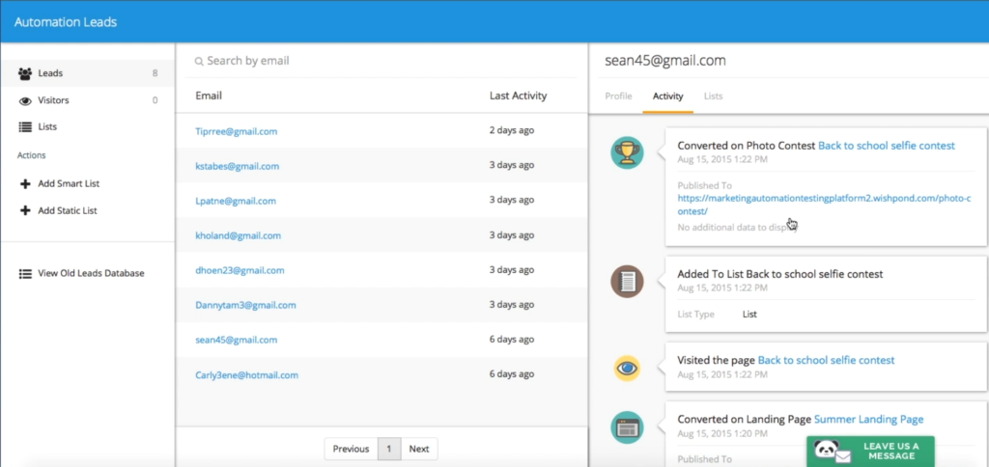989x467 pixels.
Task: Click the List Type value List
Action: pyautogui.click(x=749, y=314)
